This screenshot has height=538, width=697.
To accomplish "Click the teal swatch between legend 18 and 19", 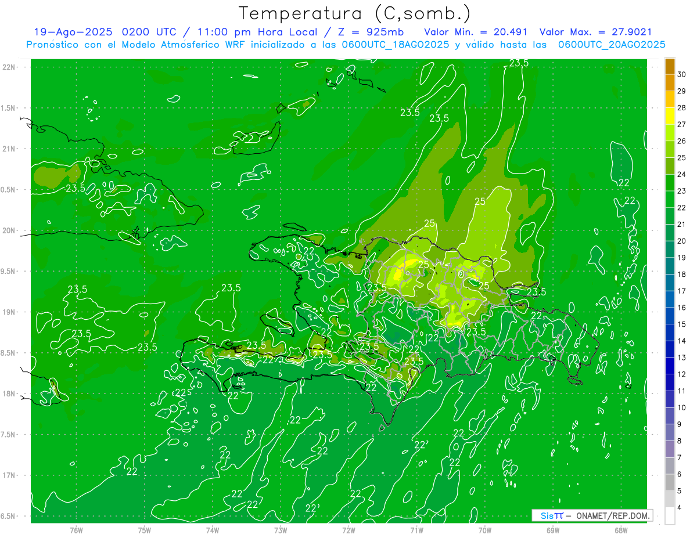I will [x=670, y=266].
